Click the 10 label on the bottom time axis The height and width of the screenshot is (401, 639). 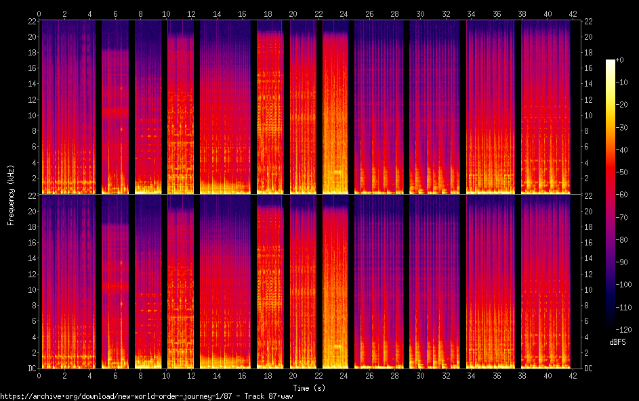pos(166,375)
